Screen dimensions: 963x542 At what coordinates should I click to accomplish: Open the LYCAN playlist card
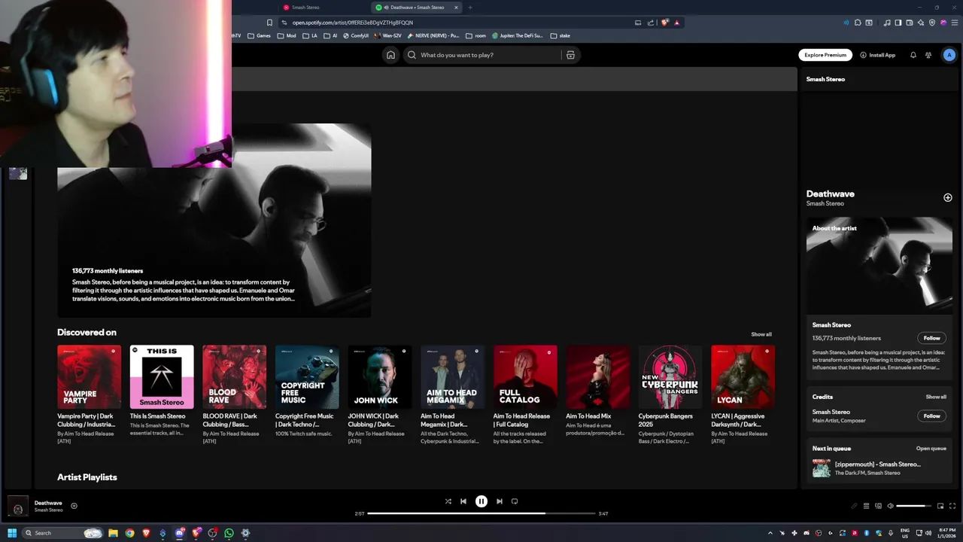(743, 394)
